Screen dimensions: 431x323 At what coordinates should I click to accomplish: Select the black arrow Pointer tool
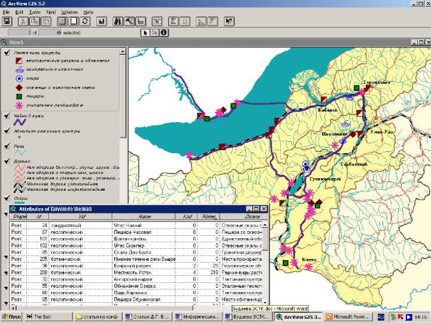144,33
